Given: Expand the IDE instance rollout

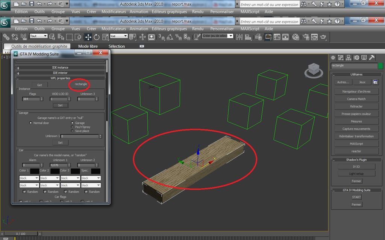Looking at the screenshot, I should pyautogui.click(x=60, y=67).
